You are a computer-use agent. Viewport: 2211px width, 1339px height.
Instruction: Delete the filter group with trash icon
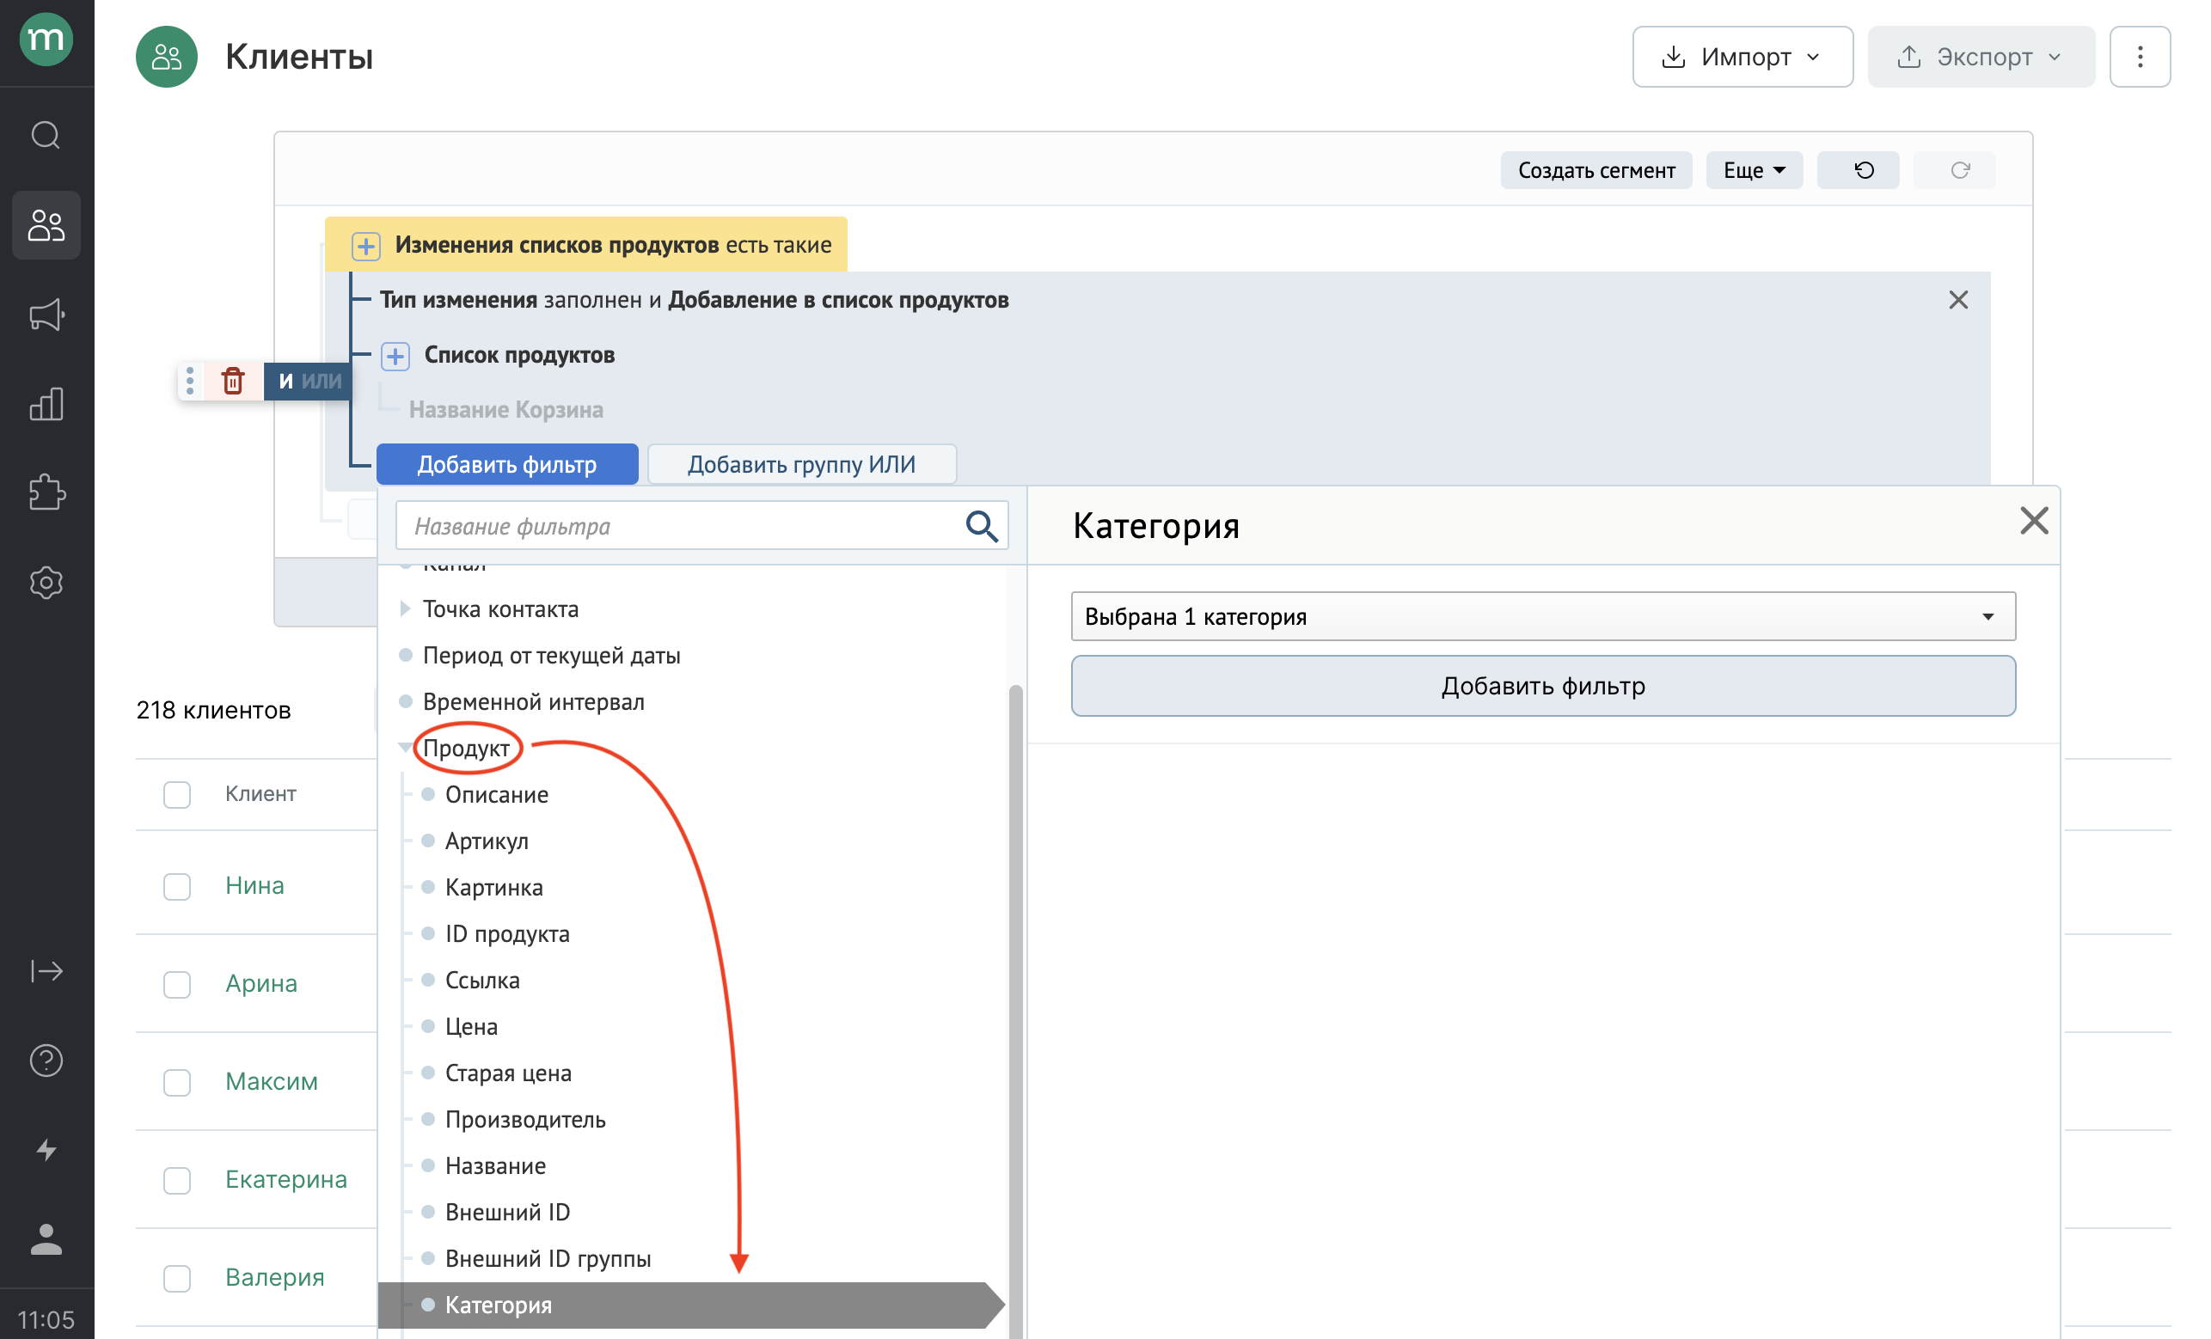(233, 380)
